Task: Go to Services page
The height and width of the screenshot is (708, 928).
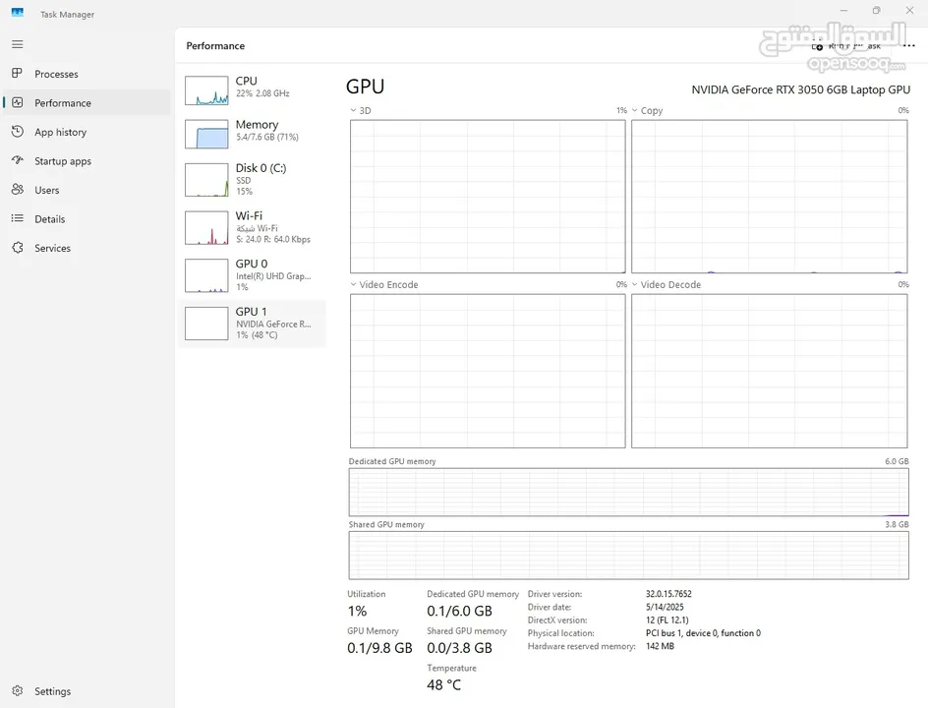Action: tap(52, 248)
